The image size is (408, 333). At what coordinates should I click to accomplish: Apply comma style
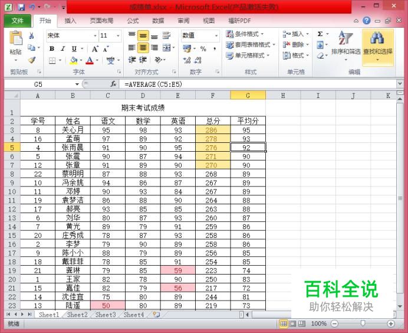[215, 49]
